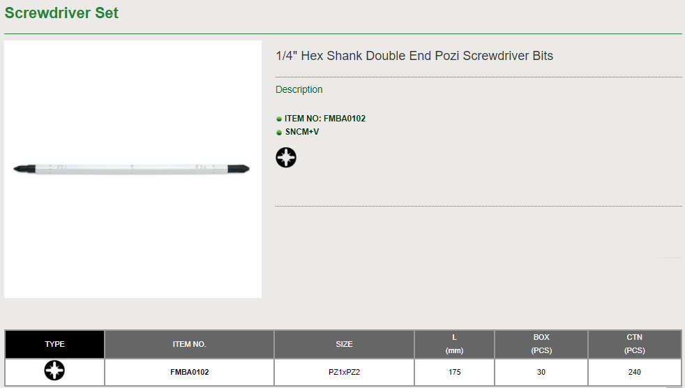Click the green bullet beside SNCM+V
This screenshot has height=388, width=685.
279,133
